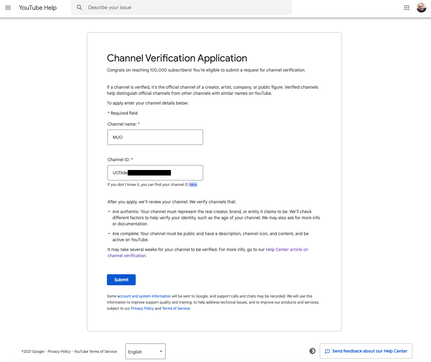Toggle the dark theme brightness icon
Screen dimensions: 431x362
(x=312, y=351)
